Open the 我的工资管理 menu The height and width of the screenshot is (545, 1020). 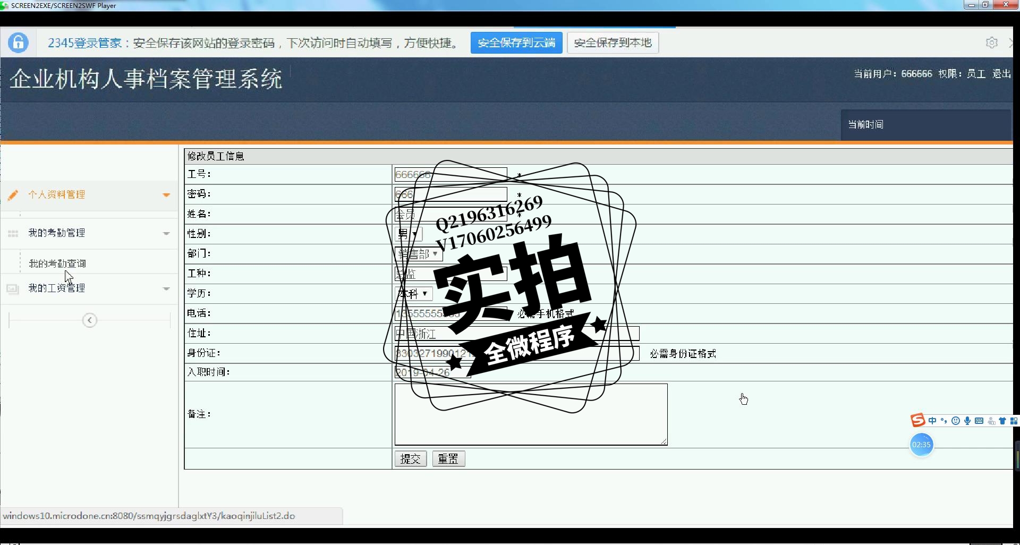coord(89,288)
